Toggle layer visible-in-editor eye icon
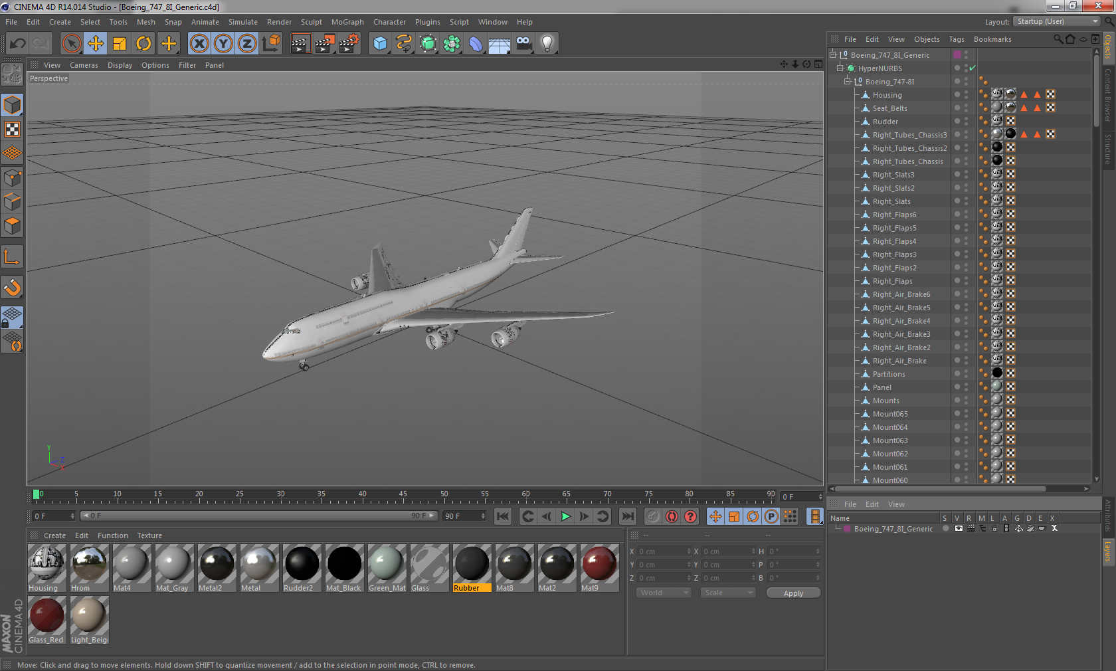Image resolution: width=1116 pixels, height=671 pixels. tap(959, 529)
